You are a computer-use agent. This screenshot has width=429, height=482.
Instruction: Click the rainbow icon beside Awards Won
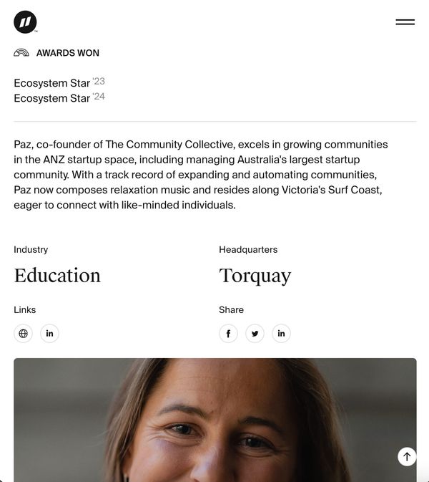tap(21, 53)
